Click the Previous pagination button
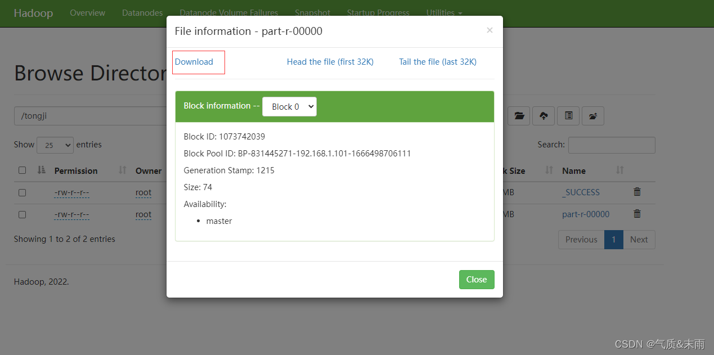 [x=581, y=240]
